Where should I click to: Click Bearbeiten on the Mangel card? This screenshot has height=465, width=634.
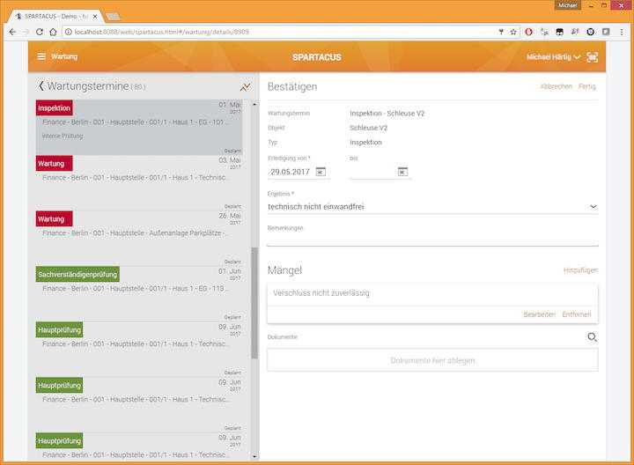[539, 314]
